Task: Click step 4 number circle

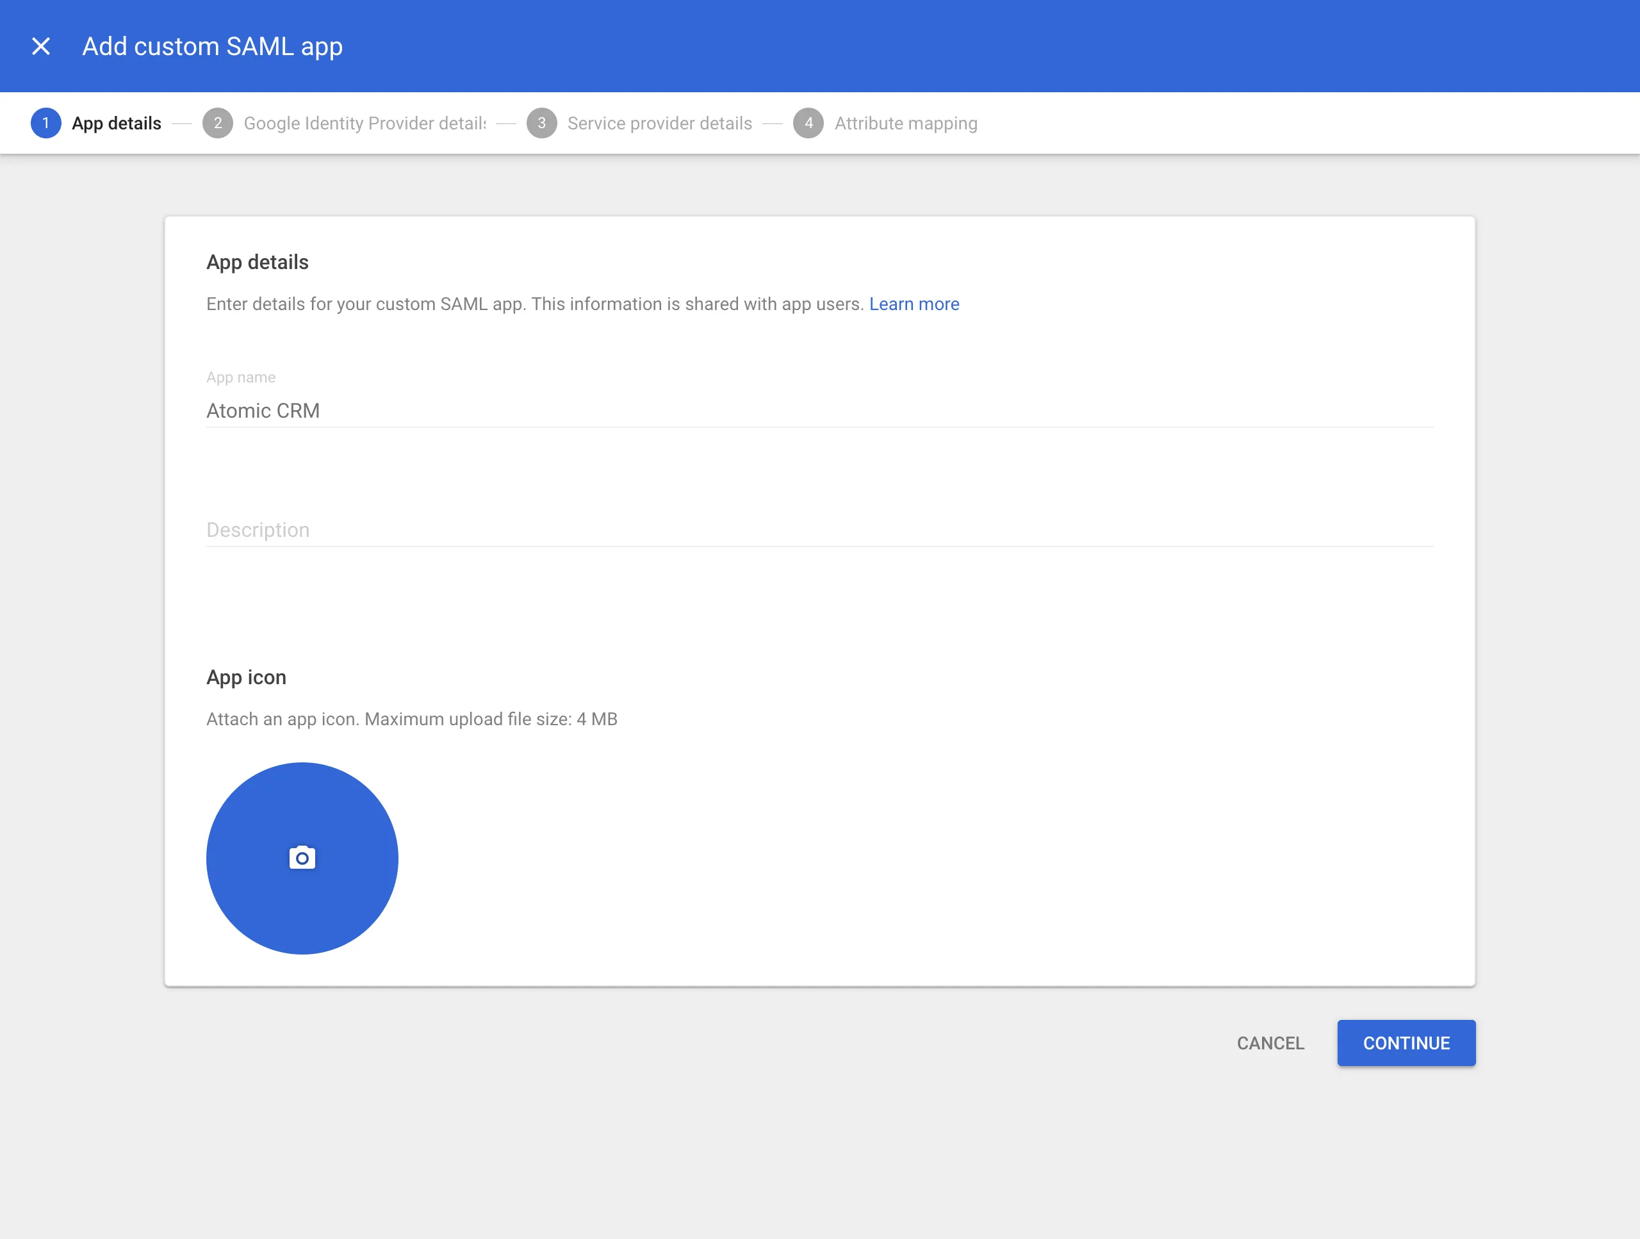Action: (808, 123)
